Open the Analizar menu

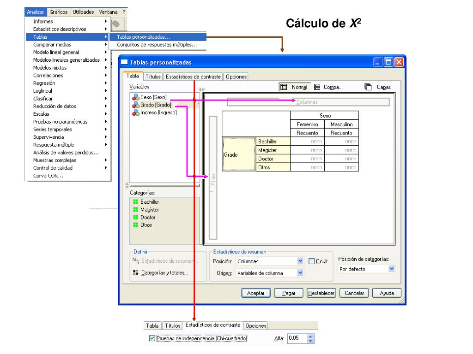(36, 12)
